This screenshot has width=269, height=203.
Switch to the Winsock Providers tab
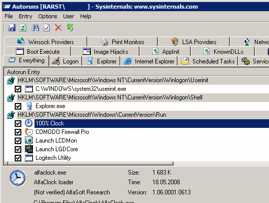pyautogui.click(x=46, y=42)
